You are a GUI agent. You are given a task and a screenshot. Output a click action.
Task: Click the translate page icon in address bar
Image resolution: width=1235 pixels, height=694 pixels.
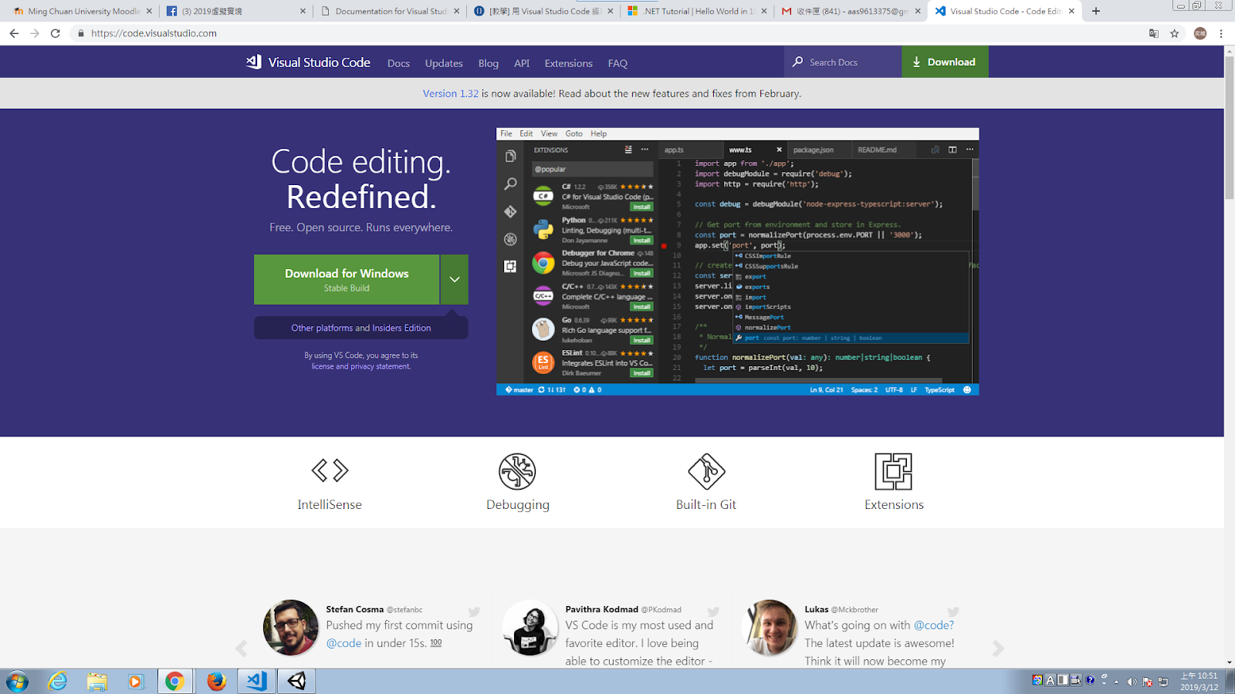pos(1154,33)
